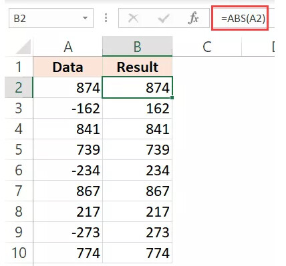Select column A header
Image resolution: width=286 pixels, height=266 pixels.
pyautogui.click(x=67, y=47)
